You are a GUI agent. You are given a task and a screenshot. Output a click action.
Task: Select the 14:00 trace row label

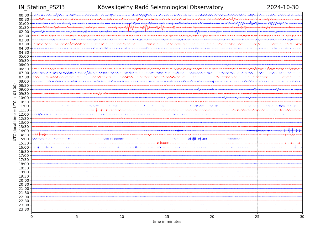click(x=24, y=131)
